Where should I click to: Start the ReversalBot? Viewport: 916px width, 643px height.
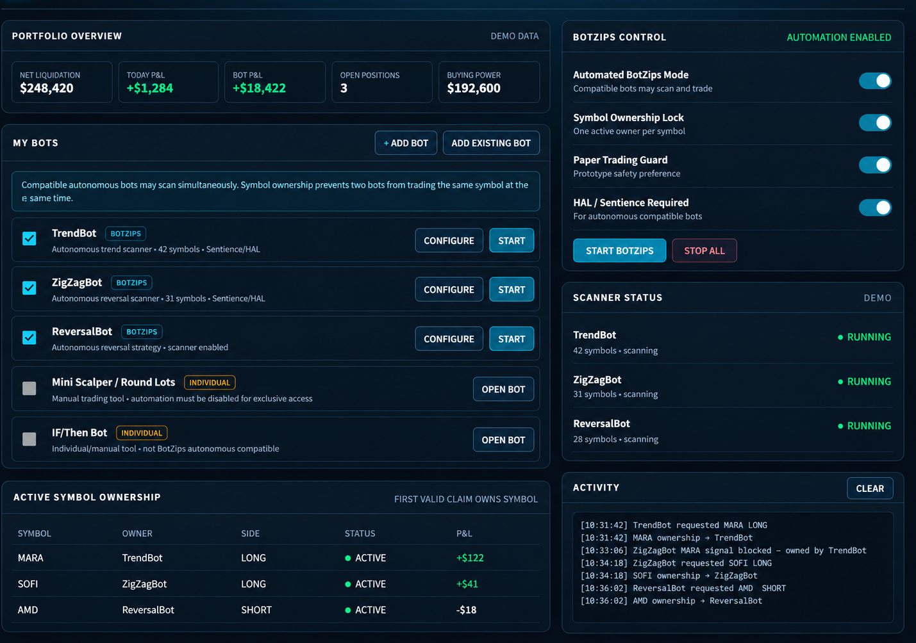pos(512,339)
